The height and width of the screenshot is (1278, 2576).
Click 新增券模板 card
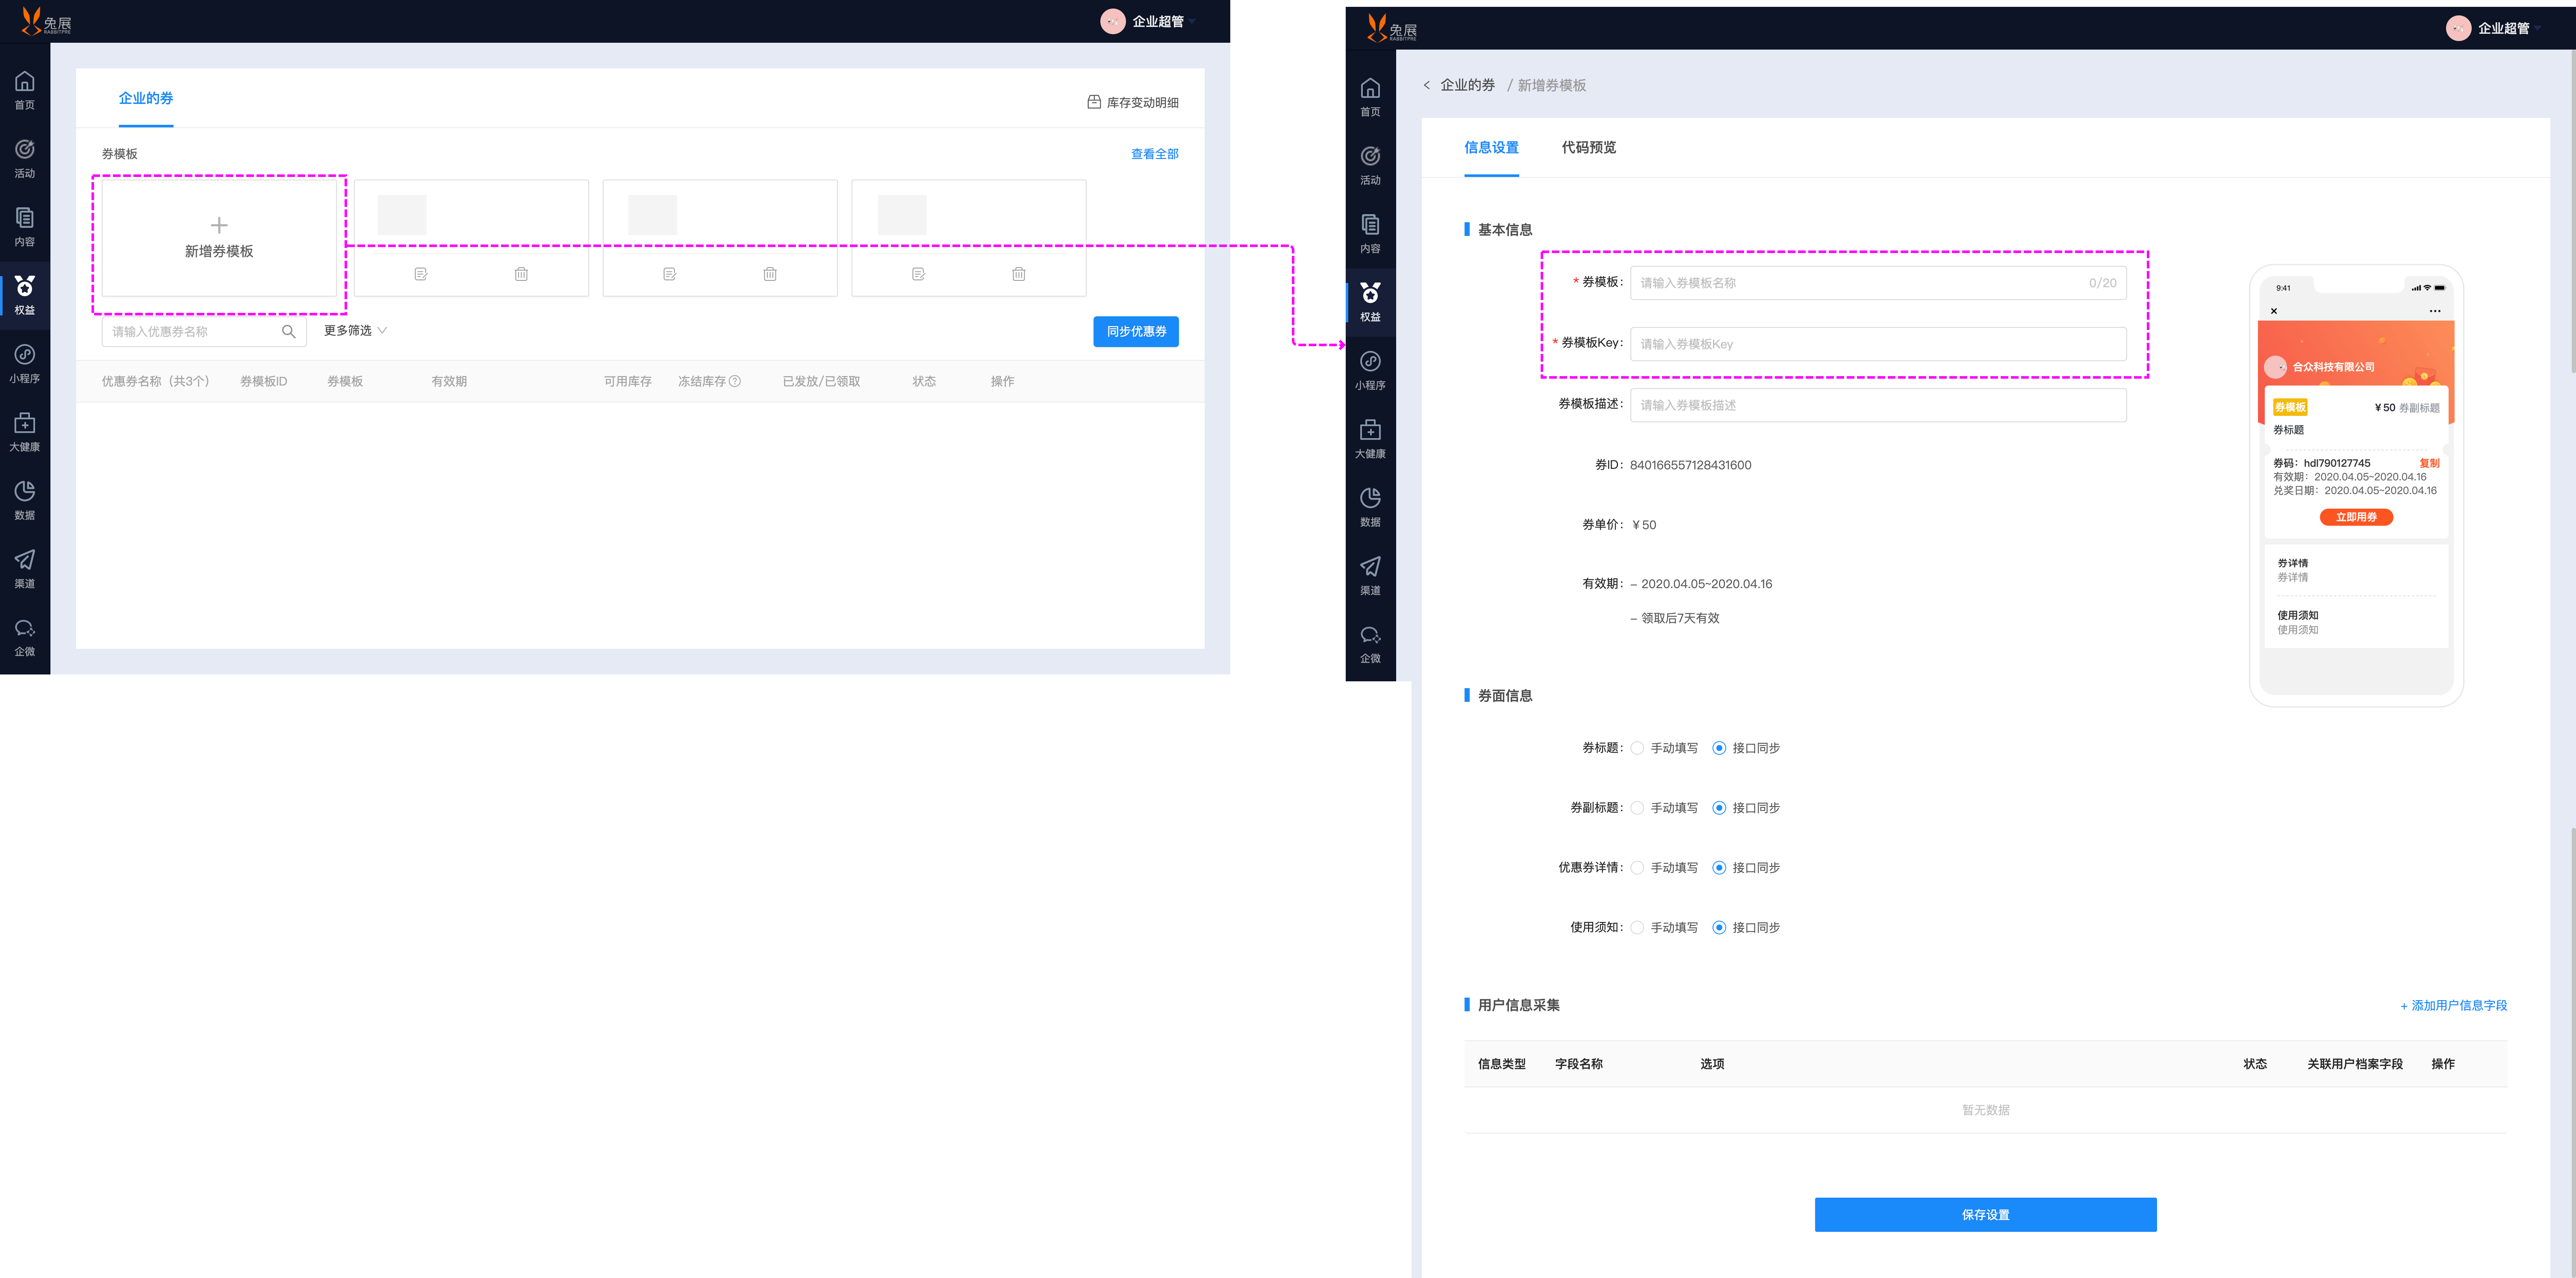click(x=219, y=238)
